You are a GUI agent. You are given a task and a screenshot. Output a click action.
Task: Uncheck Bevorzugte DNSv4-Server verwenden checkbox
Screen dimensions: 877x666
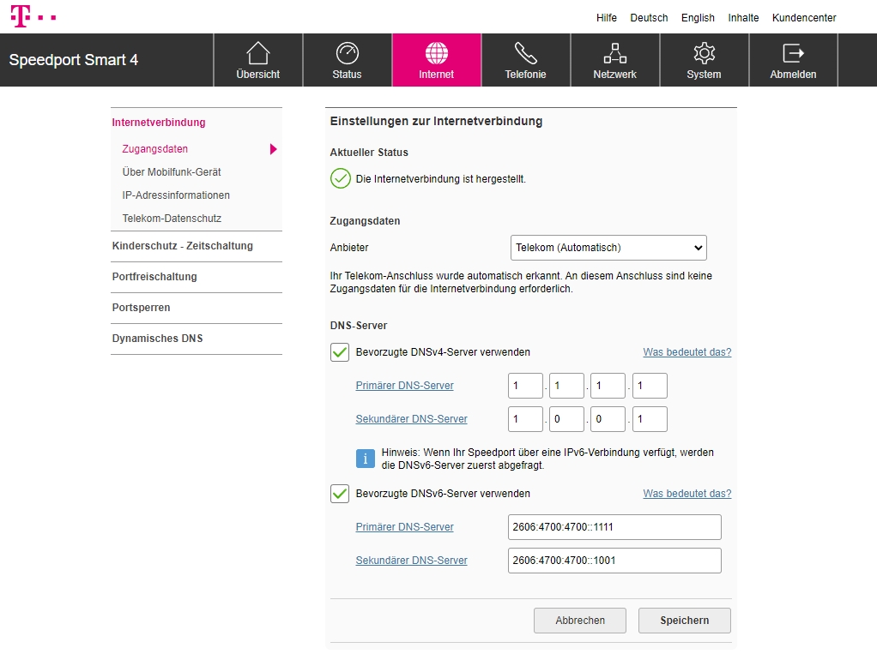coord(340,352)
